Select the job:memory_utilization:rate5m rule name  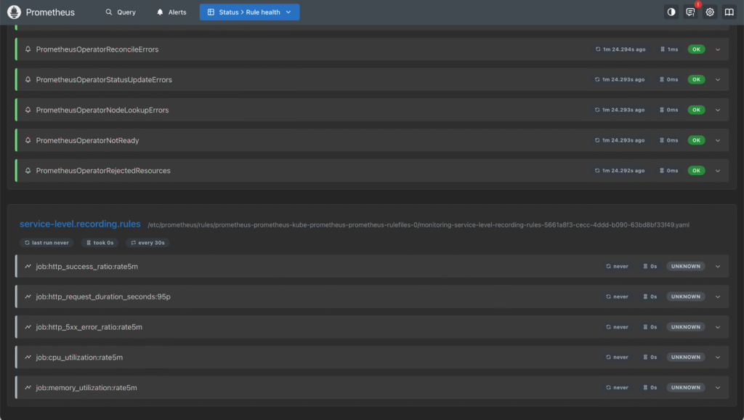click(x=86, y=388)
